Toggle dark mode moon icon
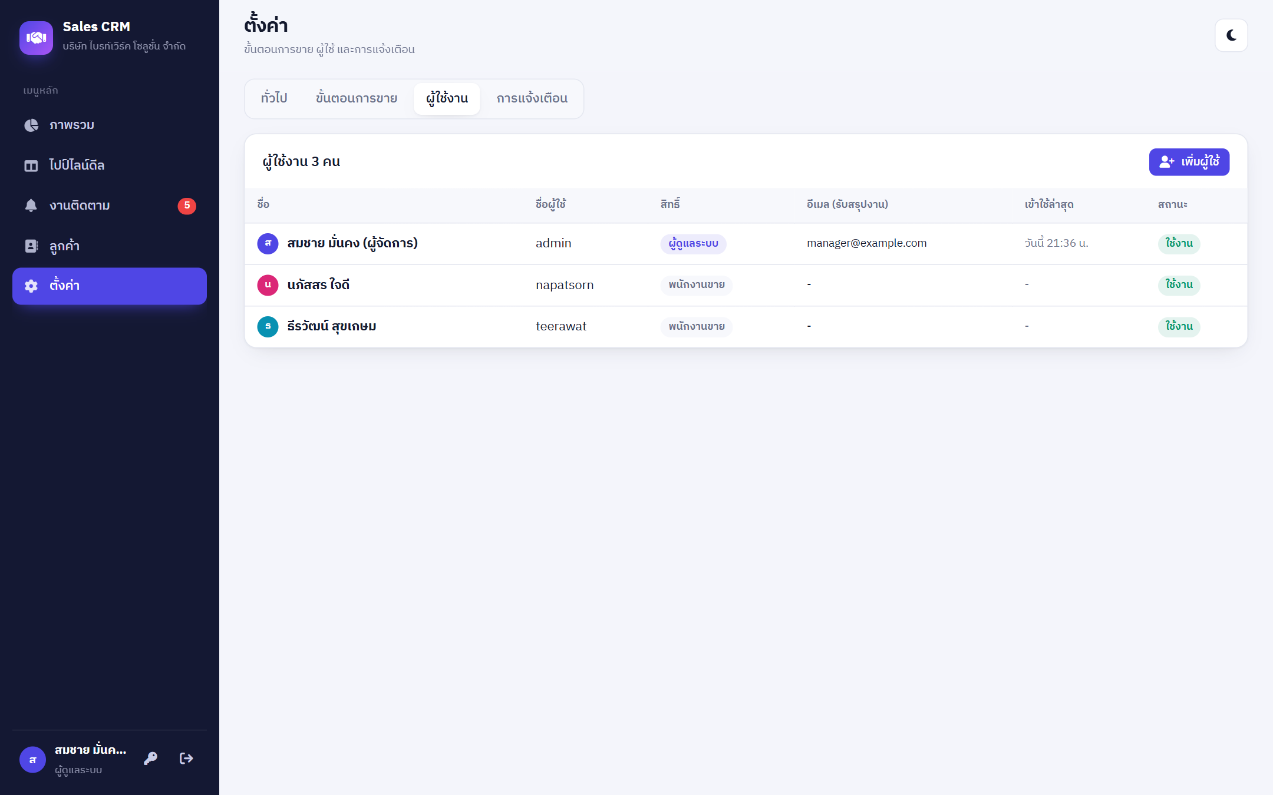This screenshot has height=795, width=1273. [x=1231, y=35]
